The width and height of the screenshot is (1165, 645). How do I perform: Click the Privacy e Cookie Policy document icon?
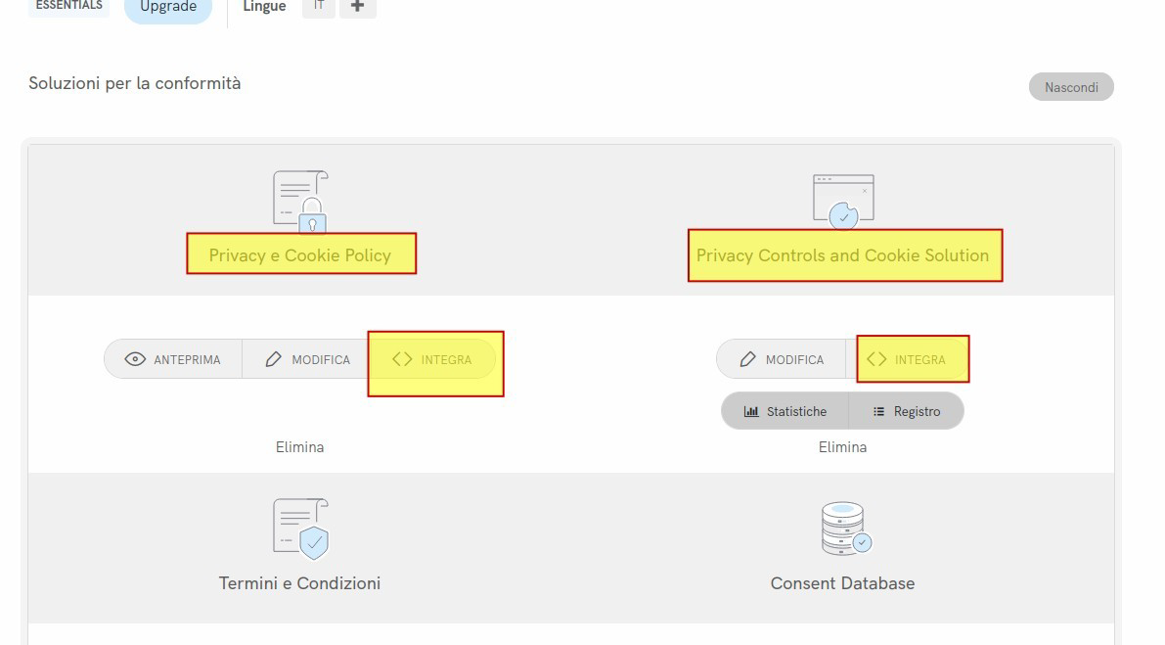299,202
